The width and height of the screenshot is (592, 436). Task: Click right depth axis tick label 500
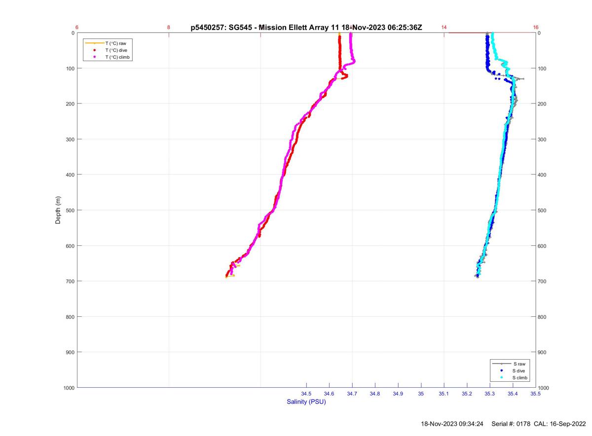543,210
